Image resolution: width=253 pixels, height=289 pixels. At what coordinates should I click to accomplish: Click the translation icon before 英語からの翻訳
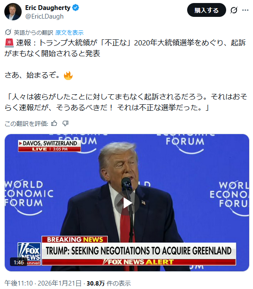[8, 32]
